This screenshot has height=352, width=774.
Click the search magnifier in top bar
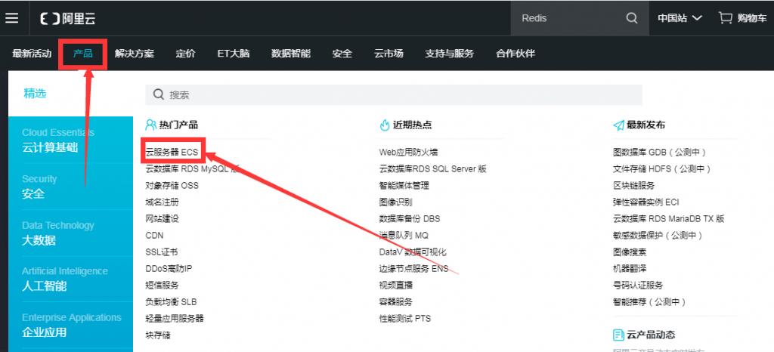tap(632, 18)
